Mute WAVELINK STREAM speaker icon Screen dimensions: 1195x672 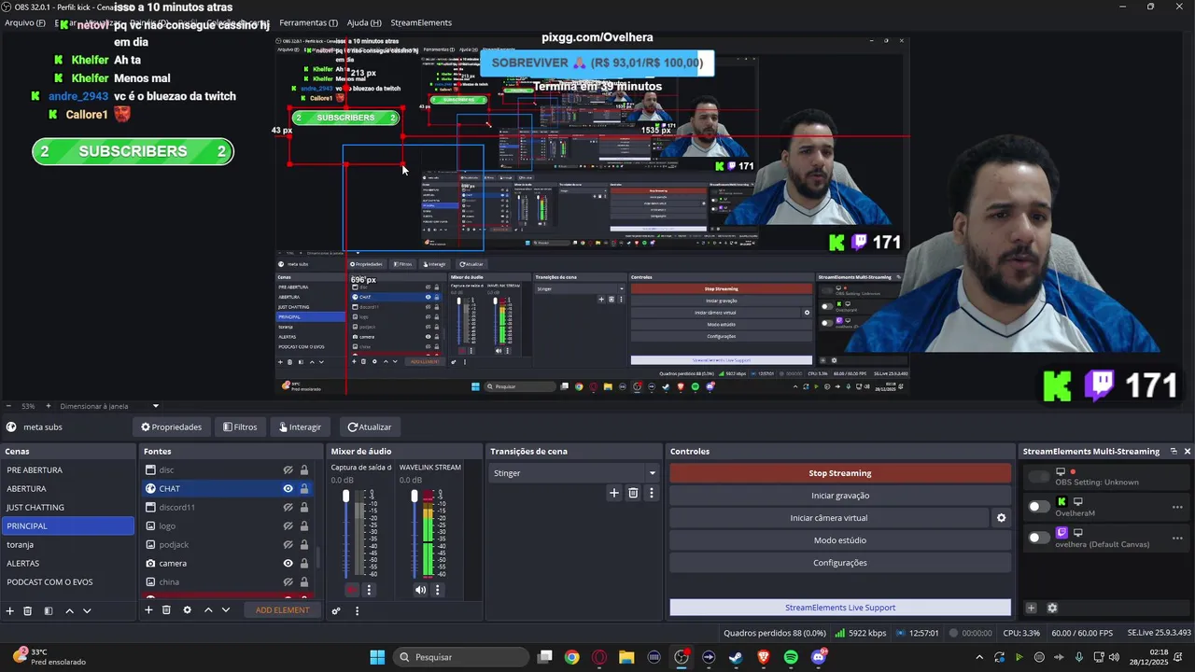click(420, 590)
